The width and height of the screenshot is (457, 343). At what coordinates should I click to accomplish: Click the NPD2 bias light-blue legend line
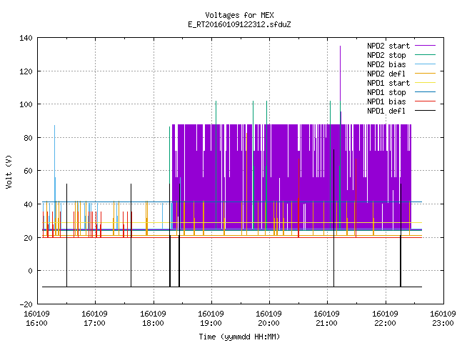pyautogui.click(x=425, y=64)
